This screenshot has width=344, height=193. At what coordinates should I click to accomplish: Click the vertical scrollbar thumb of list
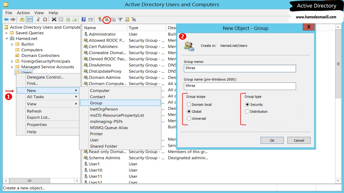(338, 64)
